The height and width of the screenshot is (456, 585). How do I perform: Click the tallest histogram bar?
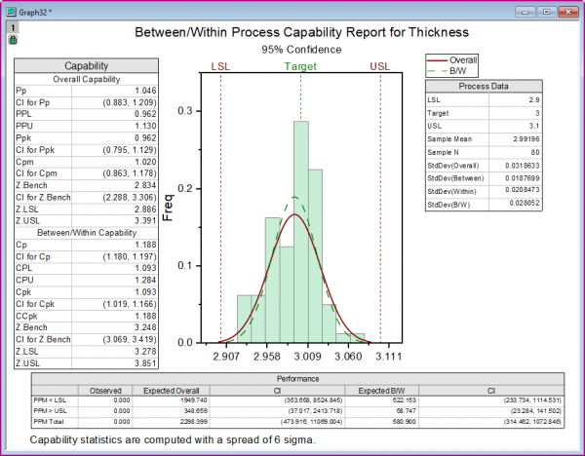click(300, 232)
